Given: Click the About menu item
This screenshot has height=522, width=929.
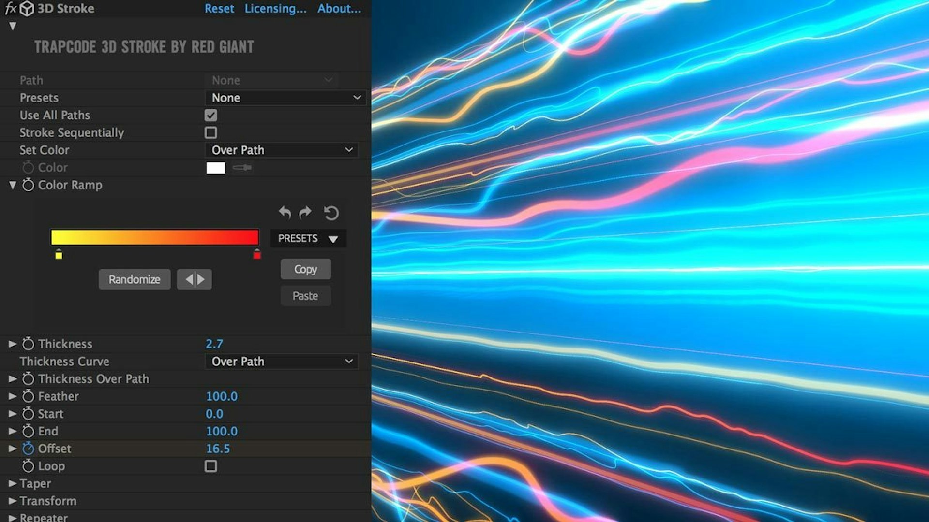Looking at the screenshot, I should (338, 8).
